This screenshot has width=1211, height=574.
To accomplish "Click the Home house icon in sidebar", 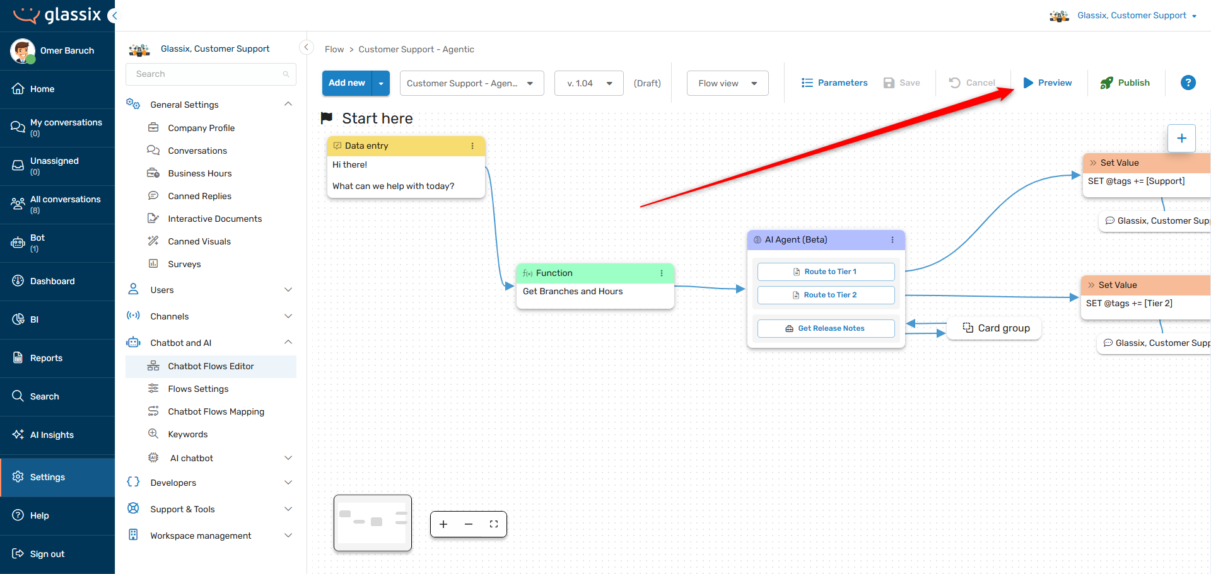I will pyautogui.click(x=18, y=89).
